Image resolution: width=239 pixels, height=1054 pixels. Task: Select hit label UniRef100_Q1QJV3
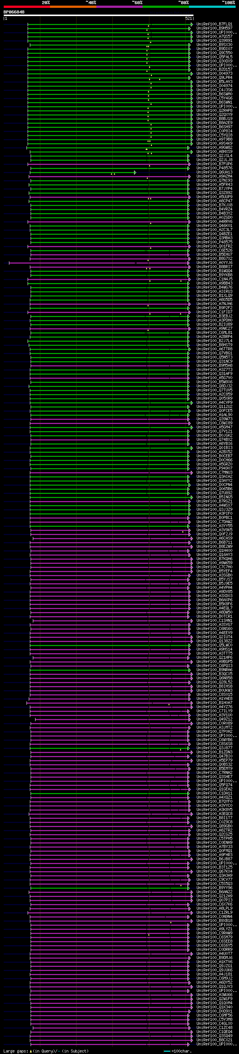click(214, 986)
